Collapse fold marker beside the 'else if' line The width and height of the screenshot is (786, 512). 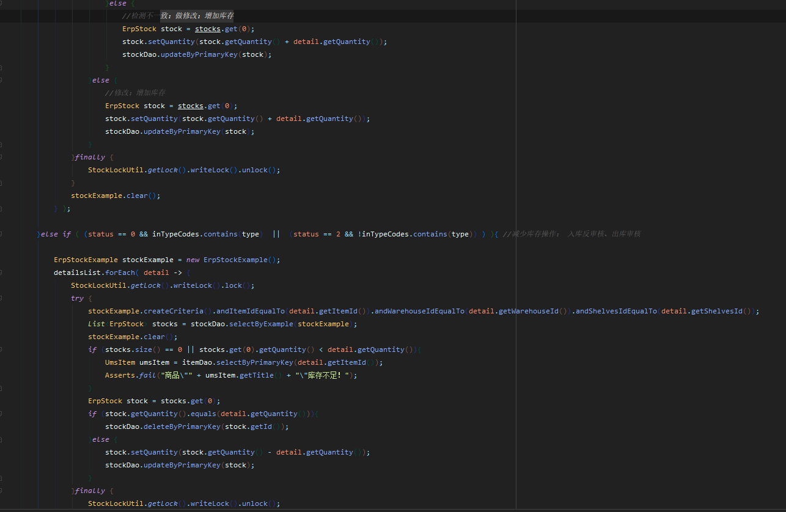coord(2,234)
